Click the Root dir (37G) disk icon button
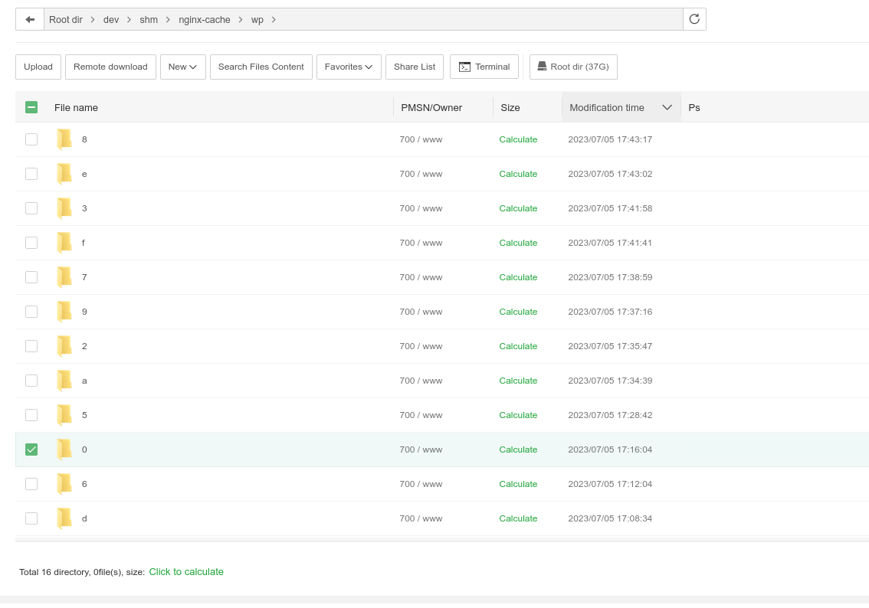Viewport: 869px width, 608px height. [573, 67]
